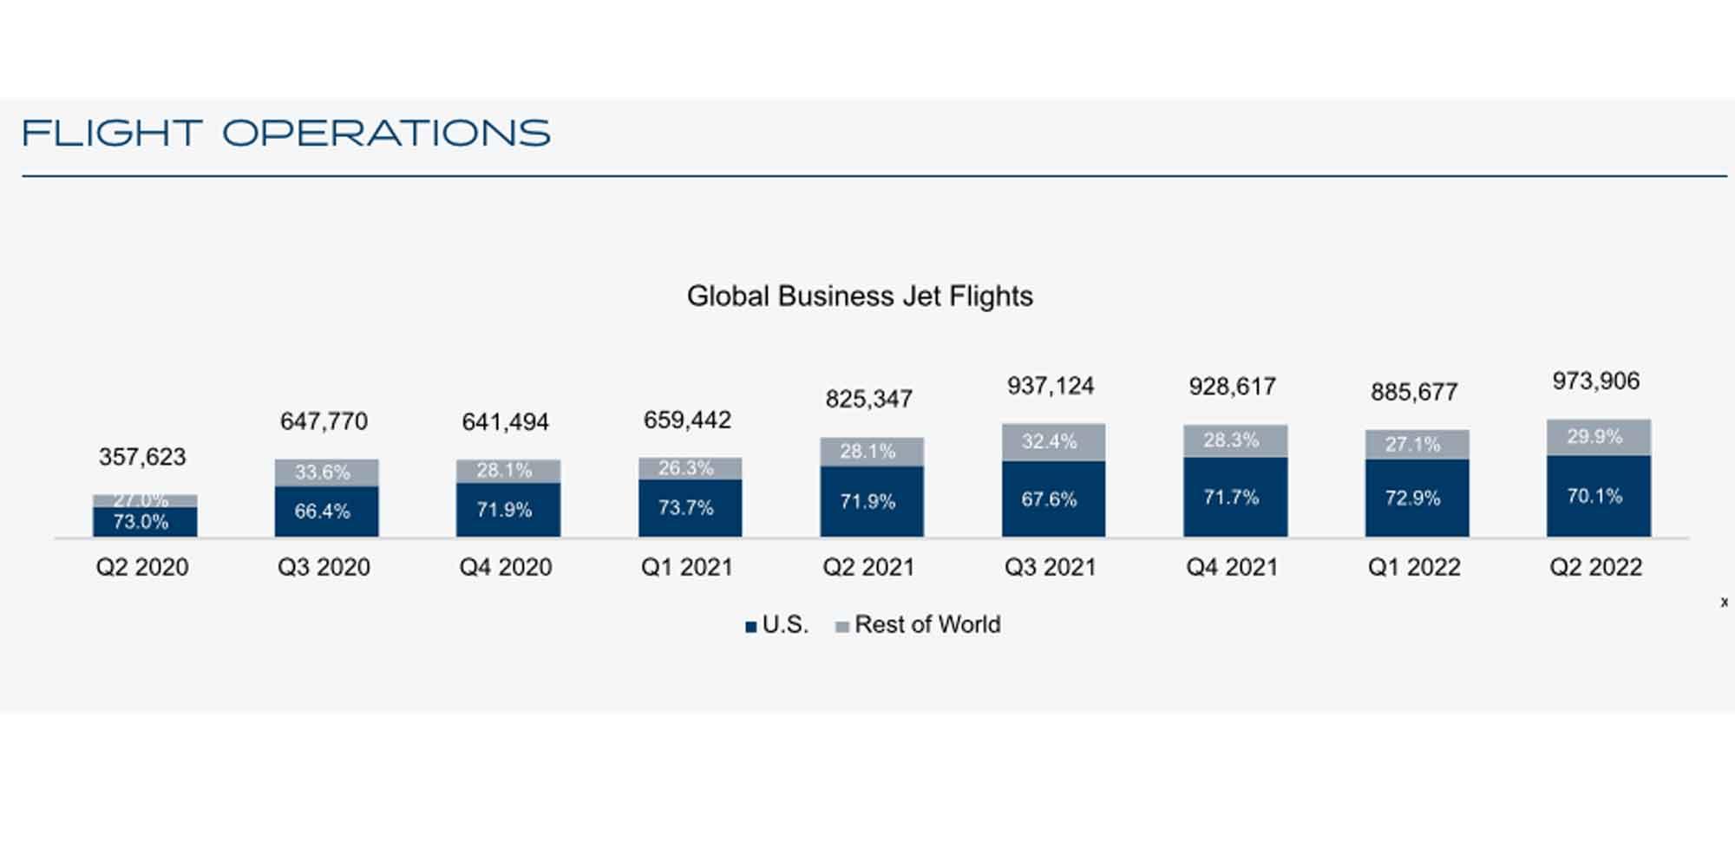Click the Rest of World legend text
This screenshot has height=867, width=1735.
point(927,625)
